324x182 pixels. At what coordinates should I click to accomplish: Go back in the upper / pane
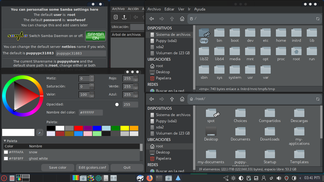[x=152, y=19]
